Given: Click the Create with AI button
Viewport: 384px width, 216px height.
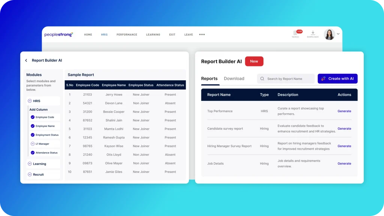Looking at the screenshot, I should tap(337, 79).
